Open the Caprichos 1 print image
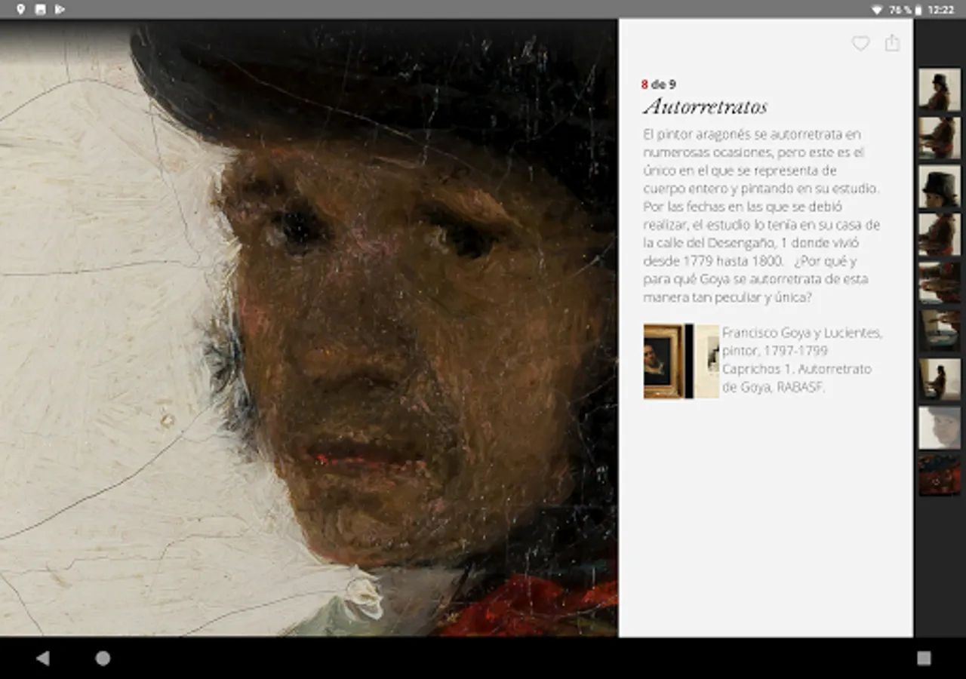Viewport: 966px width, 679px height. click(707, 361)
